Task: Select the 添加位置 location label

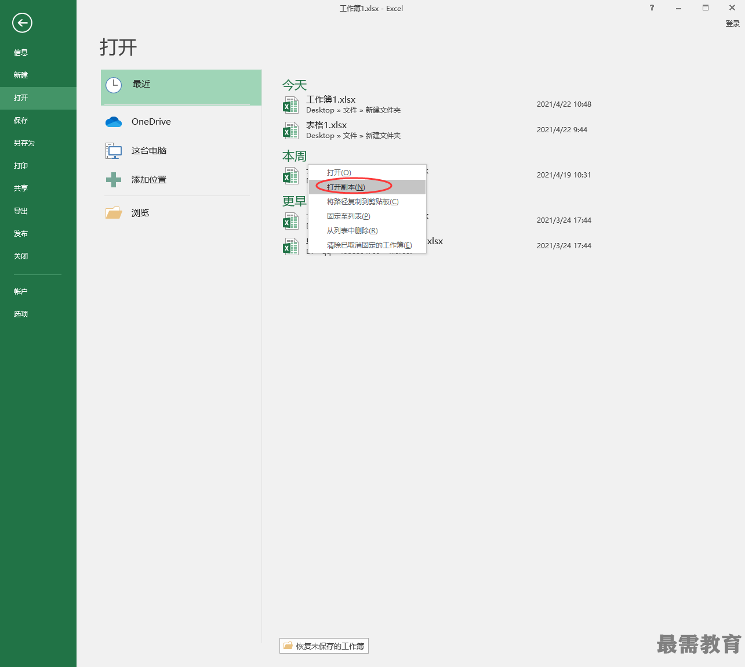Action: tap(149, 180)
